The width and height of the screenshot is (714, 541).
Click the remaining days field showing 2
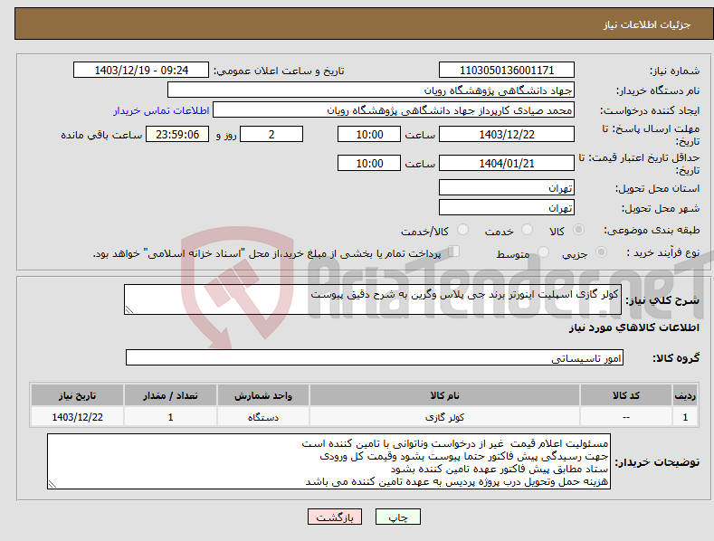coord(271,134)
